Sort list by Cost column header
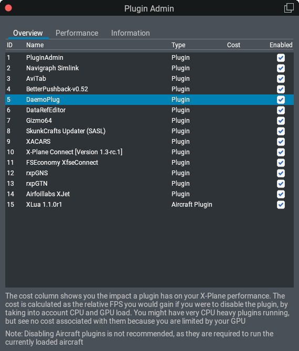 tap(233, 45)
